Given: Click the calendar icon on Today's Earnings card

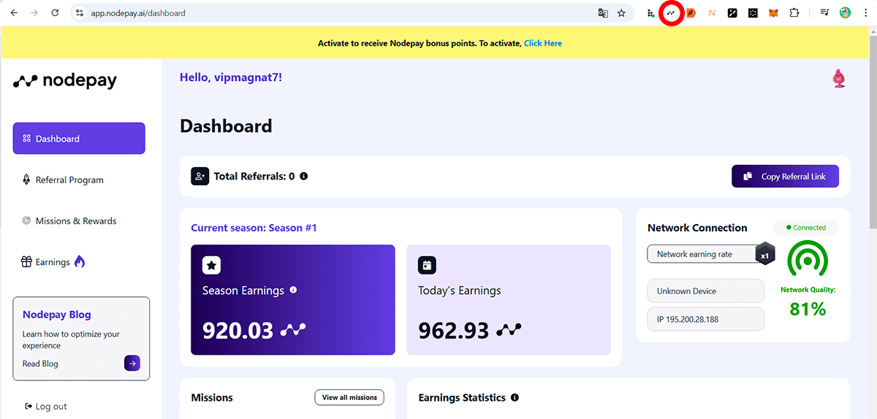Looking at the screenshot, I should (427, 265).
